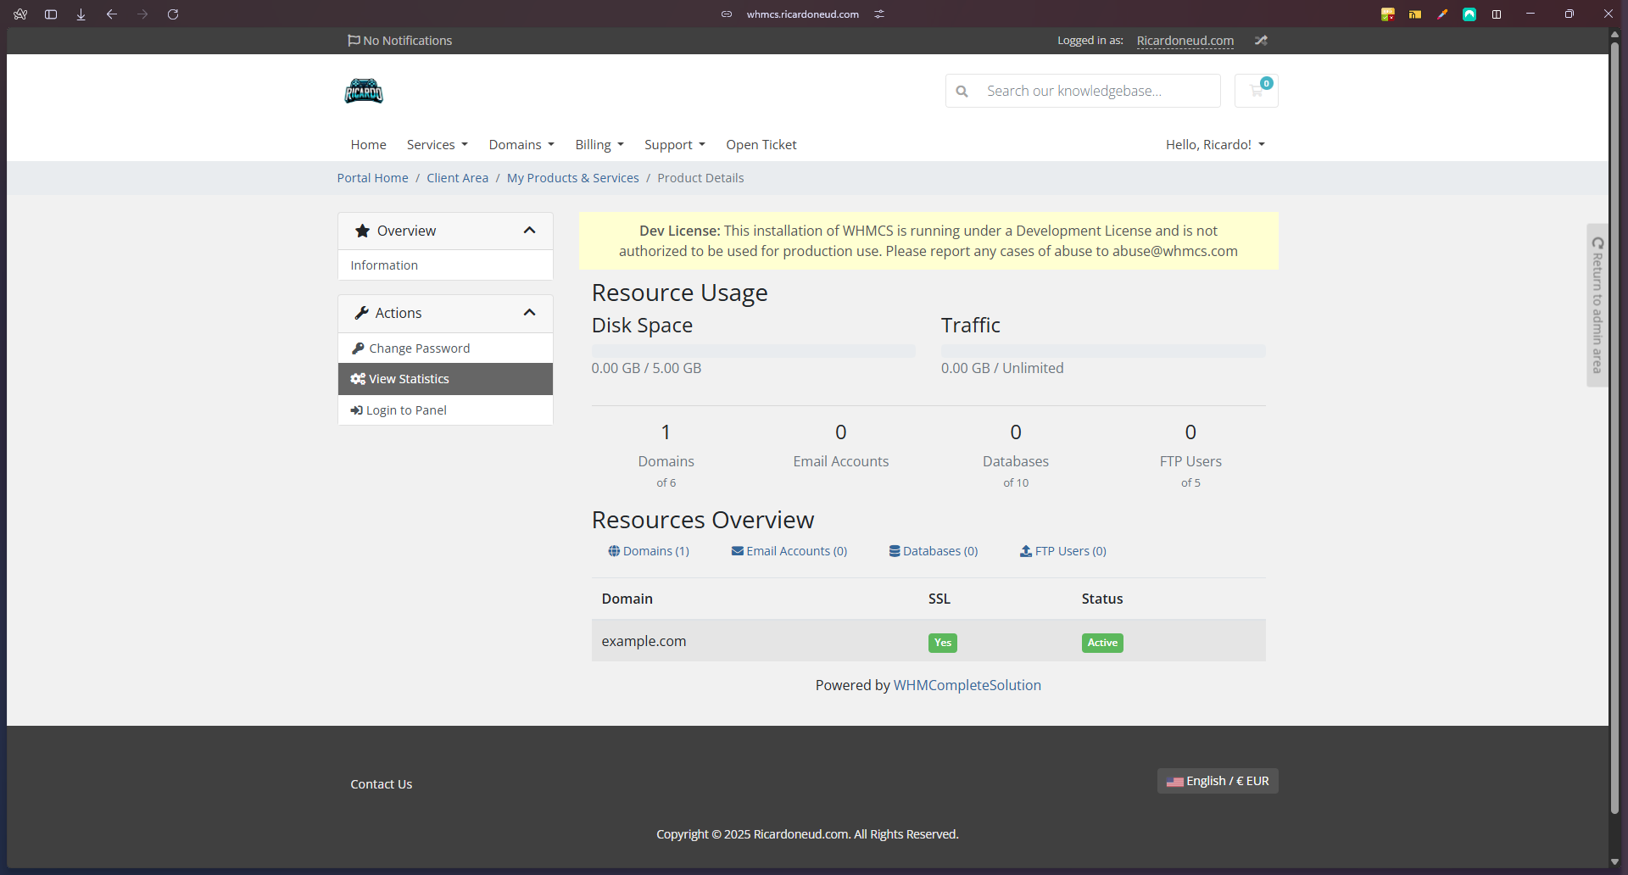The height and width of the screenshot is (875, 1628).
Task: Reload the page with browser refresh icon
Action: pos(173,14)
